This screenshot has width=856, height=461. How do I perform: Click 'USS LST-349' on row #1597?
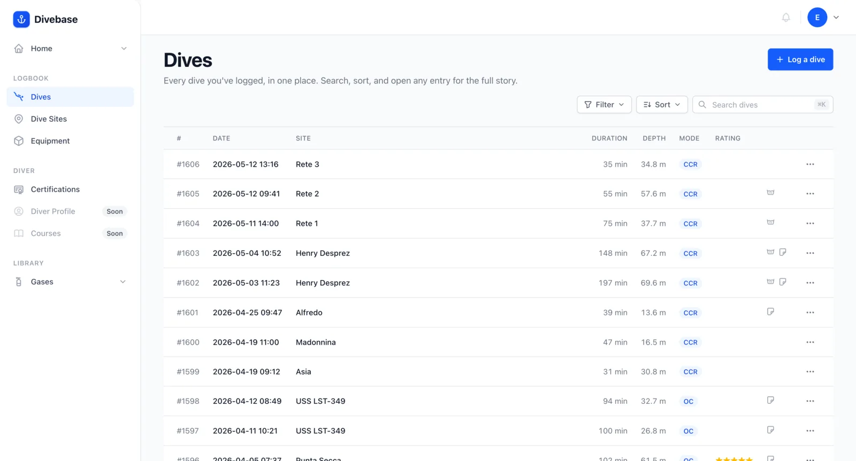coord(320,431)
